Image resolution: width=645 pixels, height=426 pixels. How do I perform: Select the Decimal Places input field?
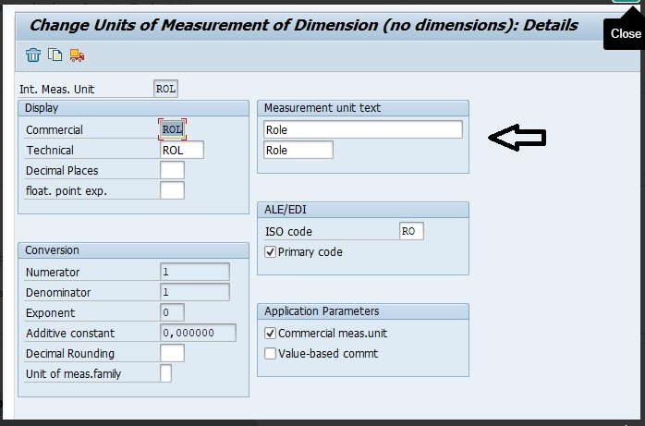[x=172, y=170]
